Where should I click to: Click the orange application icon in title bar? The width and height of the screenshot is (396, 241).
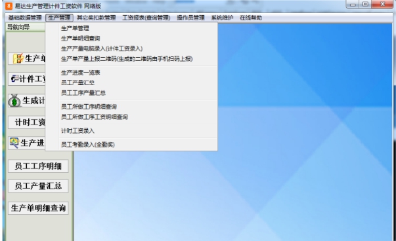[9, 6]
